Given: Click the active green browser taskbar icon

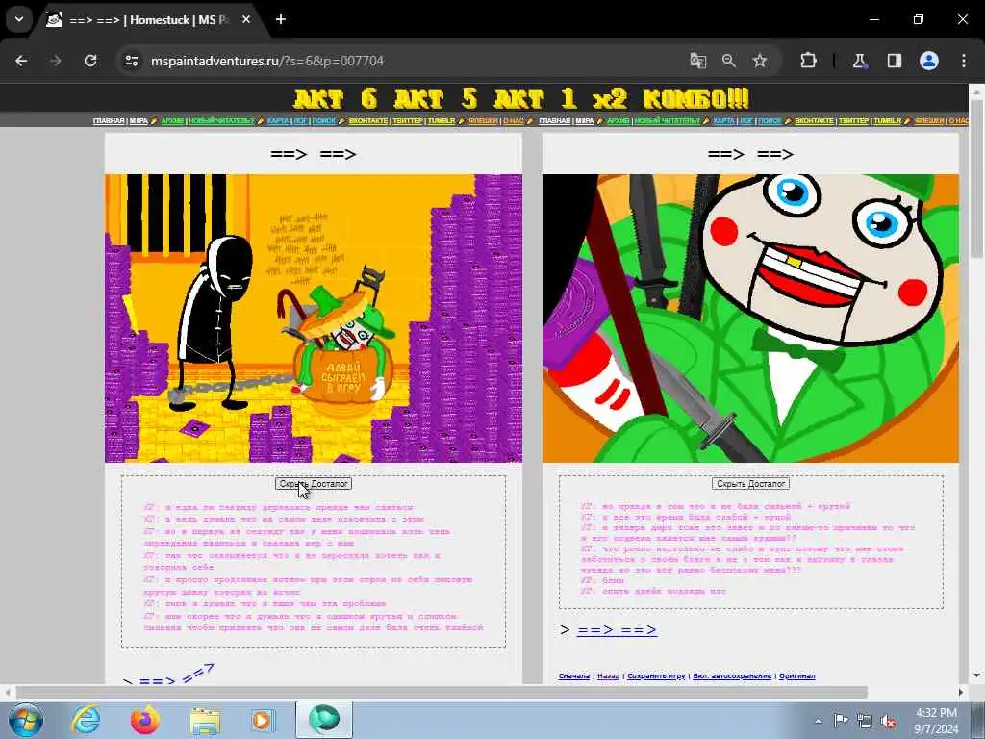Looking at the screenshot, I should tap(324, 720).
